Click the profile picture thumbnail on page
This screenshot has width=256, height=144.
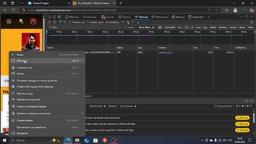(x=31, y=42)
